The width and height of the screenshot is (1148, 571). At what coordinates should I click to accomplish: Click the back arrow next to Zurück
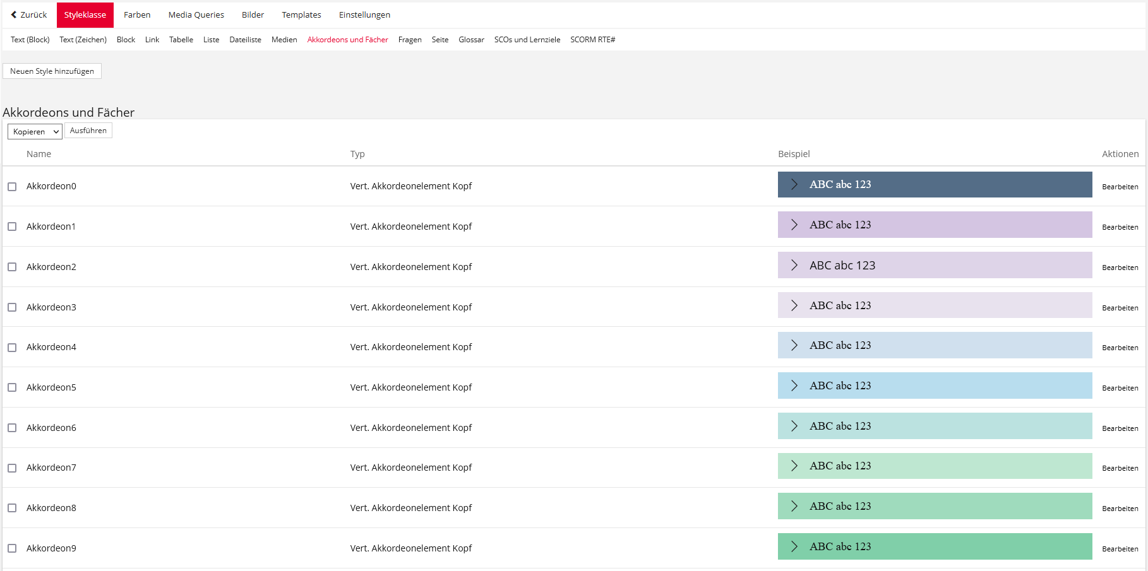(14, 15)
